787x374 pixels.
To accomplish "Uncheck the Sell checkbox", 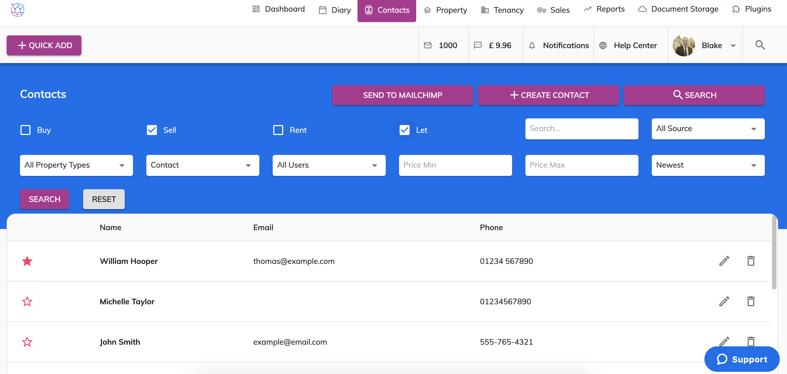I will pyautogui.click(x=152, y=130).
